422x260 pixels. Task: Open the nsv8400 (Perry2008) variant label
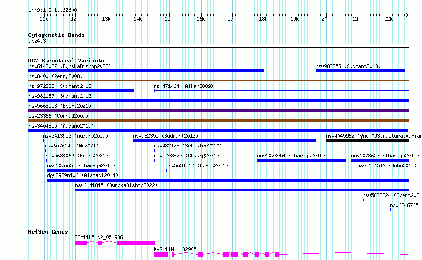click(55, 76)
